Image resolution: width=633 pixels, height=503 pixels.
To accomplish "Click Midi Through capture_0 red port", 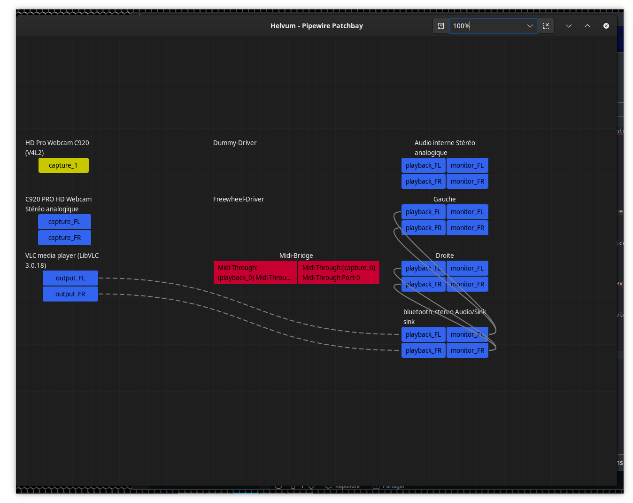I will point(339,273).
